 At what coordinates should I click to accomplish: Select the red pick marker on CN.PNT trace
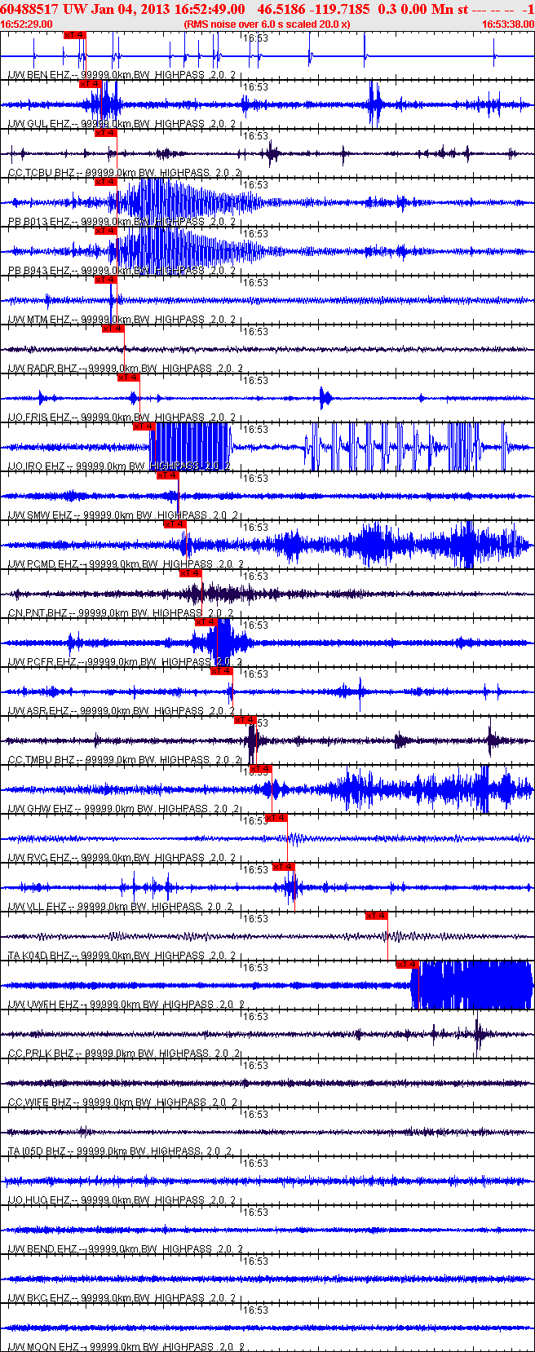[x=190, y=573]
